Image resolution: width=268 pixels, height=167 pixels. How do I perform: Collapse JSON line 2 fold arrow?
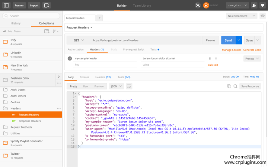(76, 97)
